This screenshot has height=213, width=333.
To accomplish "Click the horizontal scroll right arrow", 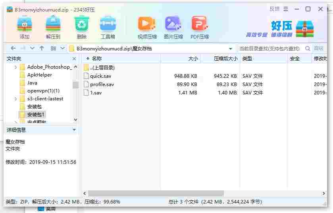I will [323, 193].
